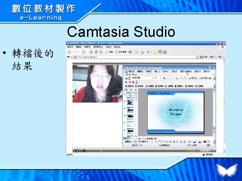Viewport: 242px width, 181px height.
Task: Open the Draw (繪圖) menu in drawing toolbar
Action: (129, 141)
